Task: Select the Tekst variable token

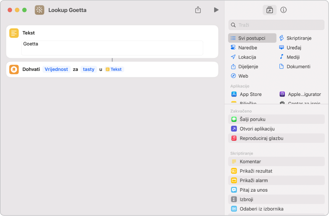Action: (114, 69)
